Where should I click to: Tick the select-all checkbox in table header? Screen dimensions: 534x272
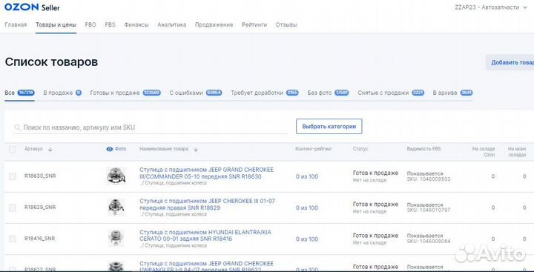coord(13,149)
